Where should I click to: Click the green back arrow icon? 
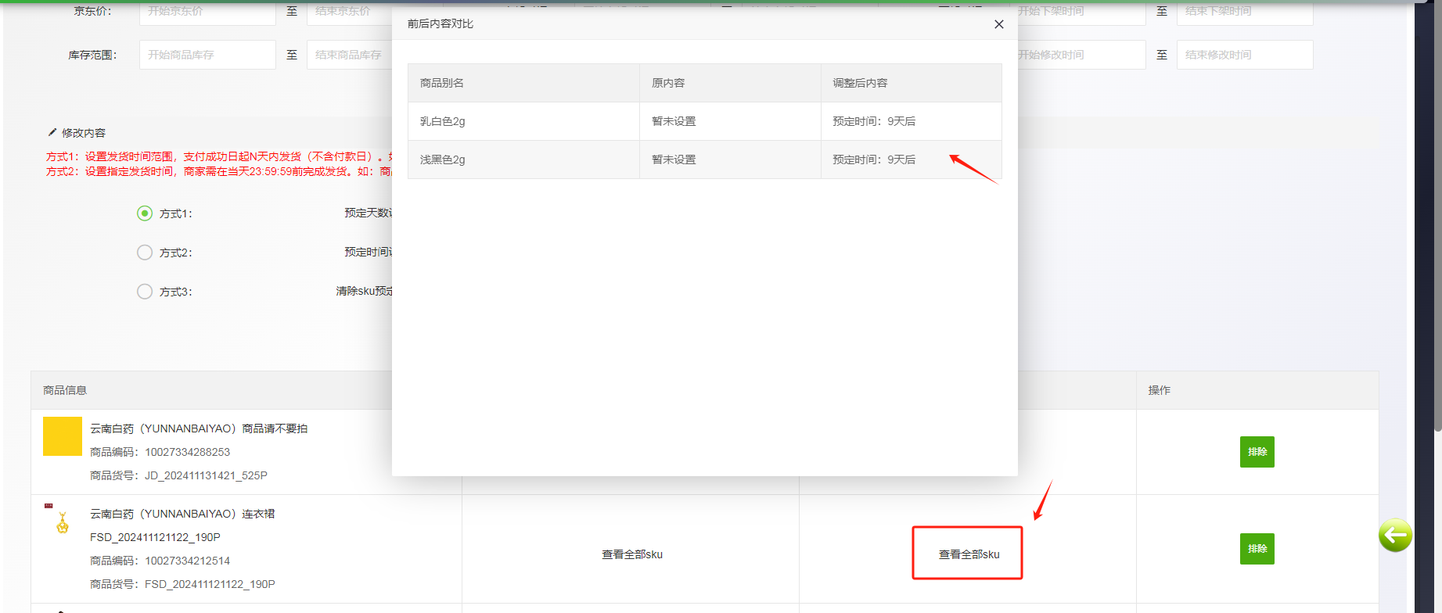click(x=1395, y=536)
